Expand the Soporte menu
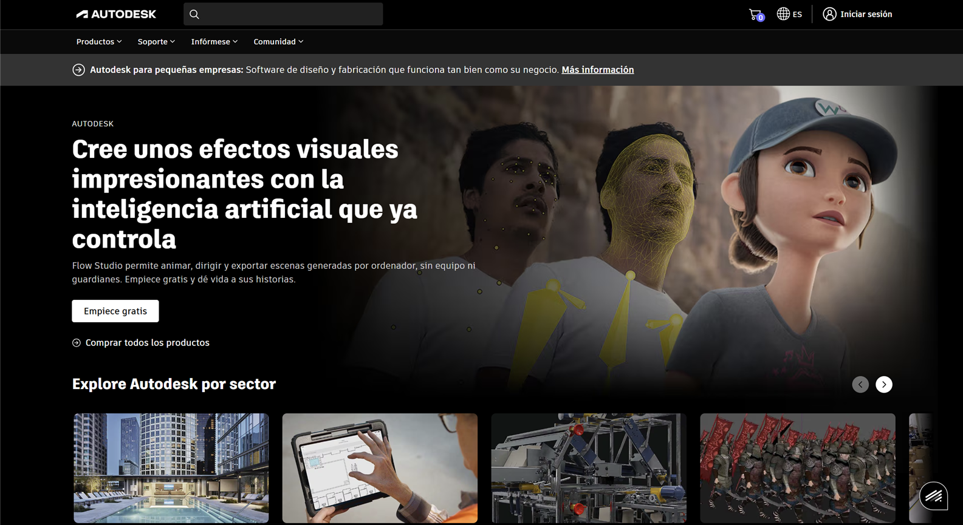The image size is (963, 525). click(x=156, y=42)
